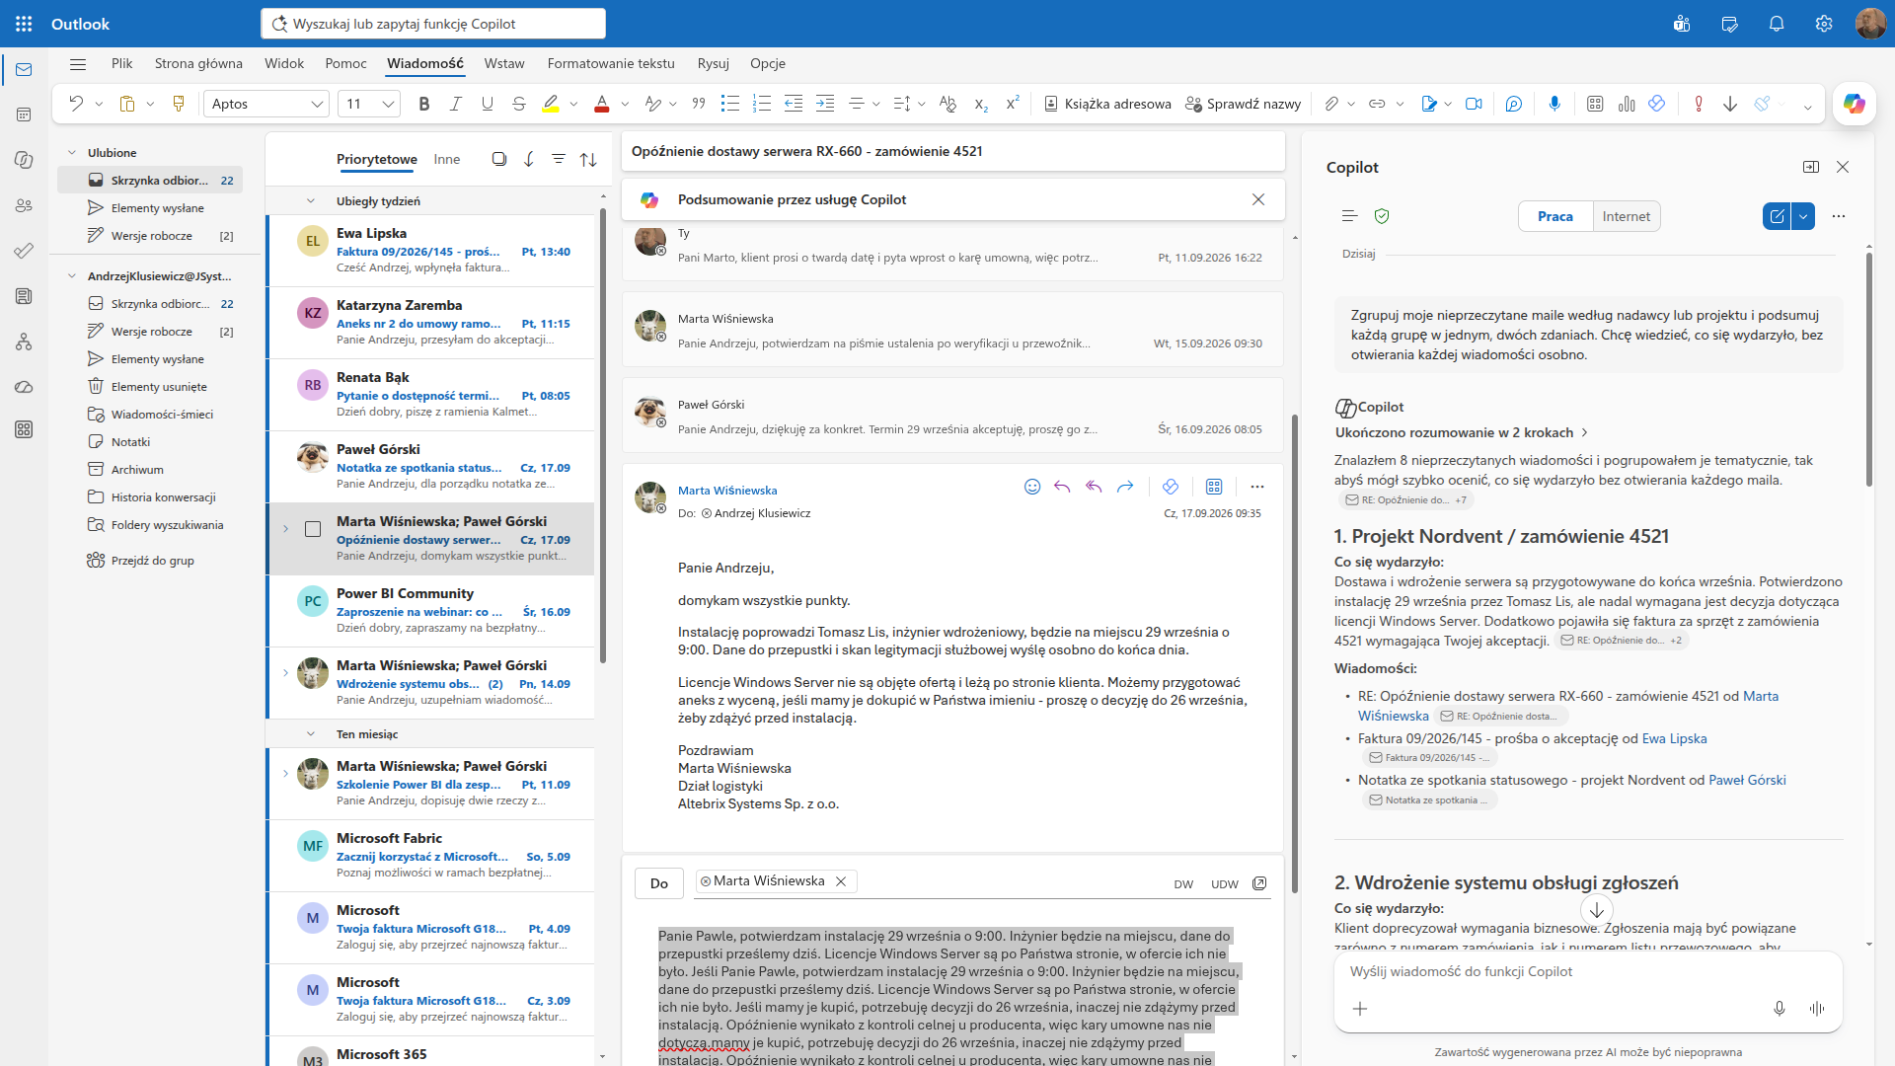Viewport: 1895px width, 1066px height.
Task: Click the yellow highlight color button
Action: pos(551,104)
